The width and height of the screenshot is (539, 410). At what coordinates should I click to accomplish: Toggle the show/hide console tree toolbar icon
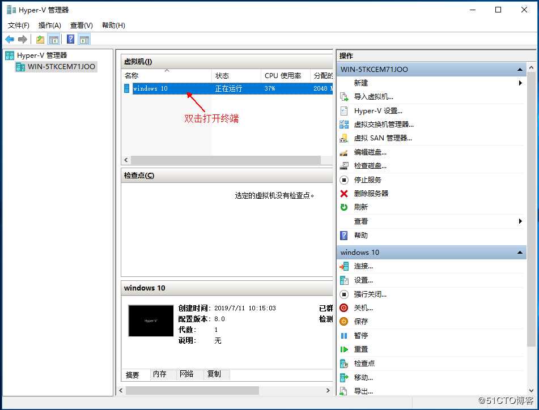[54, 40]
